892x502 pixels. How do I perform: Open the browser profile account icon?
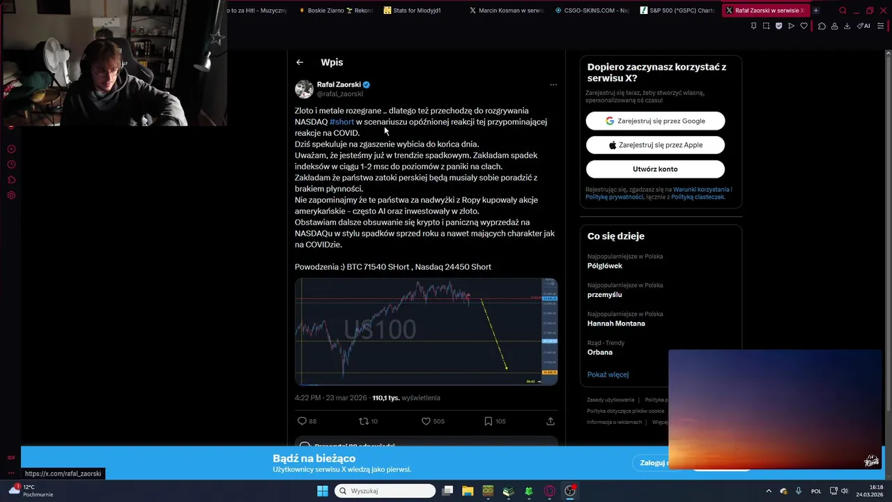(834, 26)
